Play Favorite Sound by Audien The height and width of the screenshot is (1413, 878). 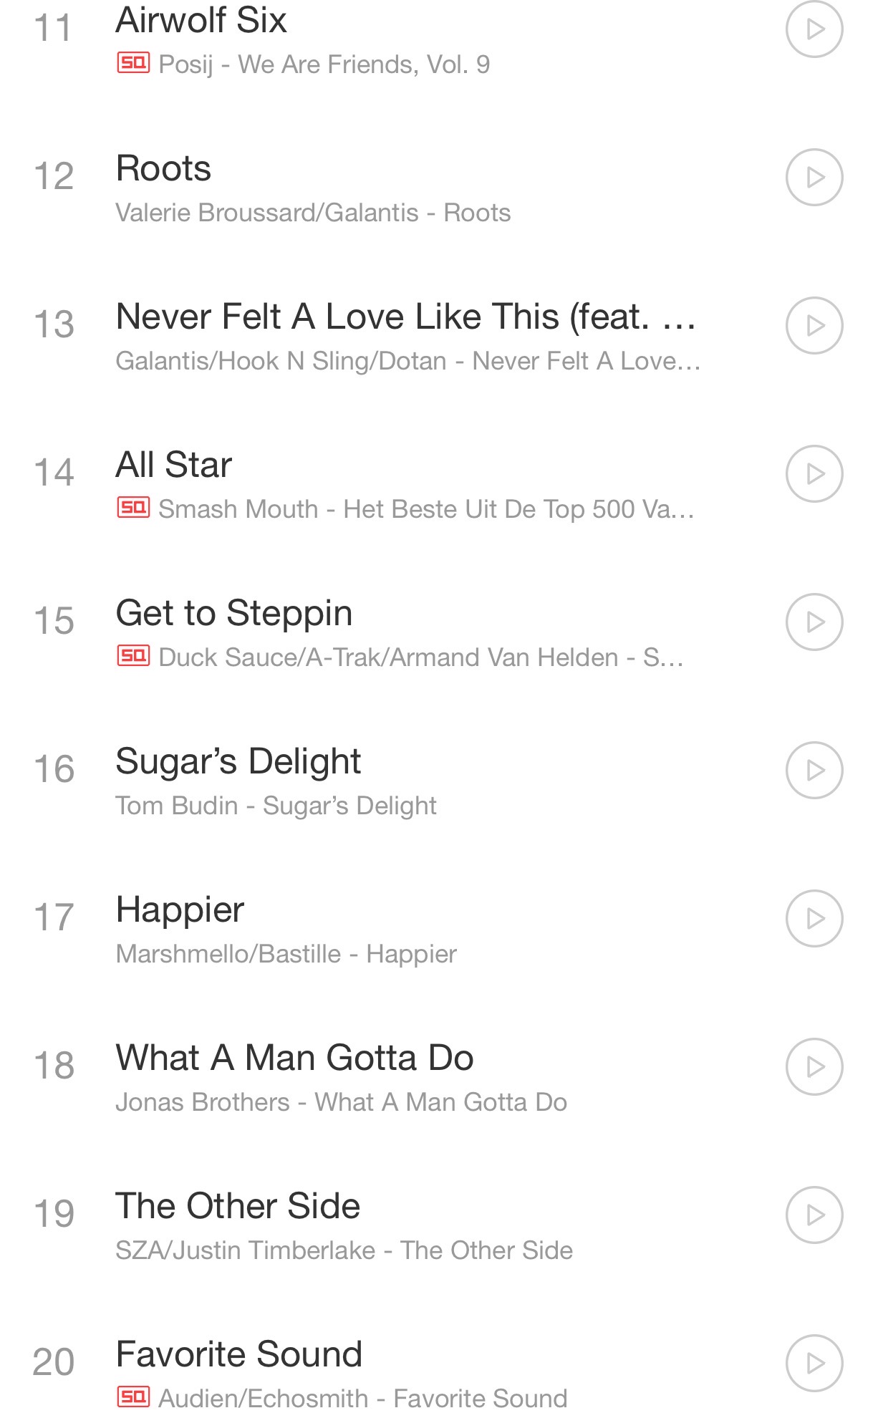click(x=814, y=1363)
